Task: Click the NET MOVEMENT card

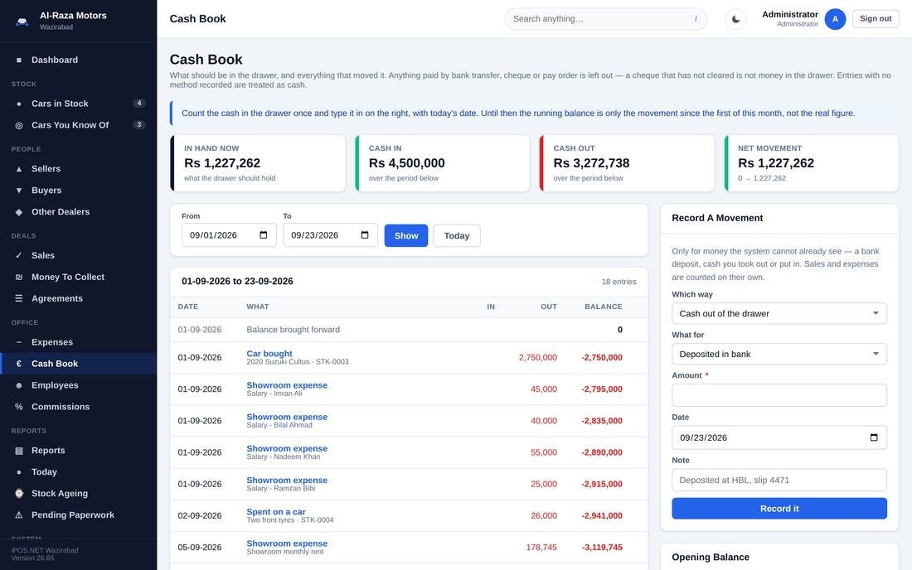Action: pos(812,163)
